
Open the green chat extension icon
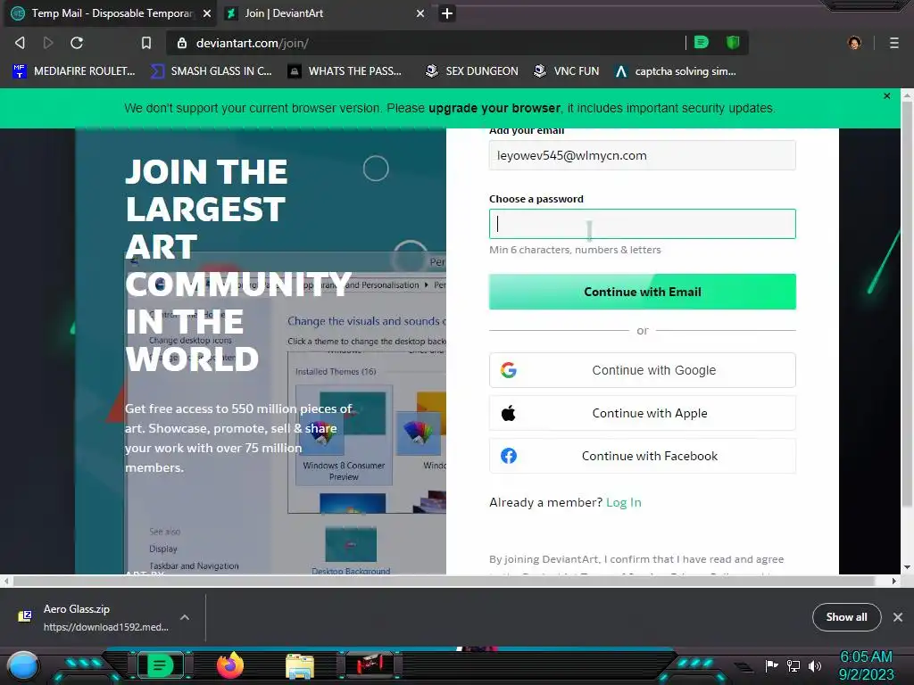click(702, 42)
